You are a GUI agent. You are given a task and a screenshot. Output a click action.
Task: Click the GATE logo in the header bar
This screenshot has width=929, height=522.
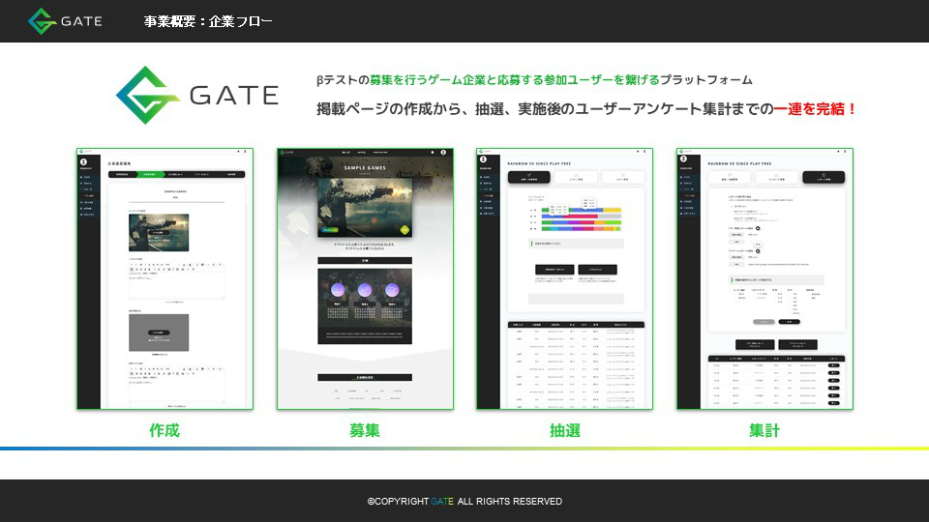point(65,21)
